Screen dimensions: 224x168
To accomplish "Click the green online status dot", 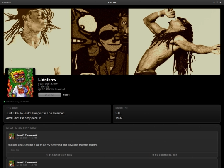I will 4,102.
